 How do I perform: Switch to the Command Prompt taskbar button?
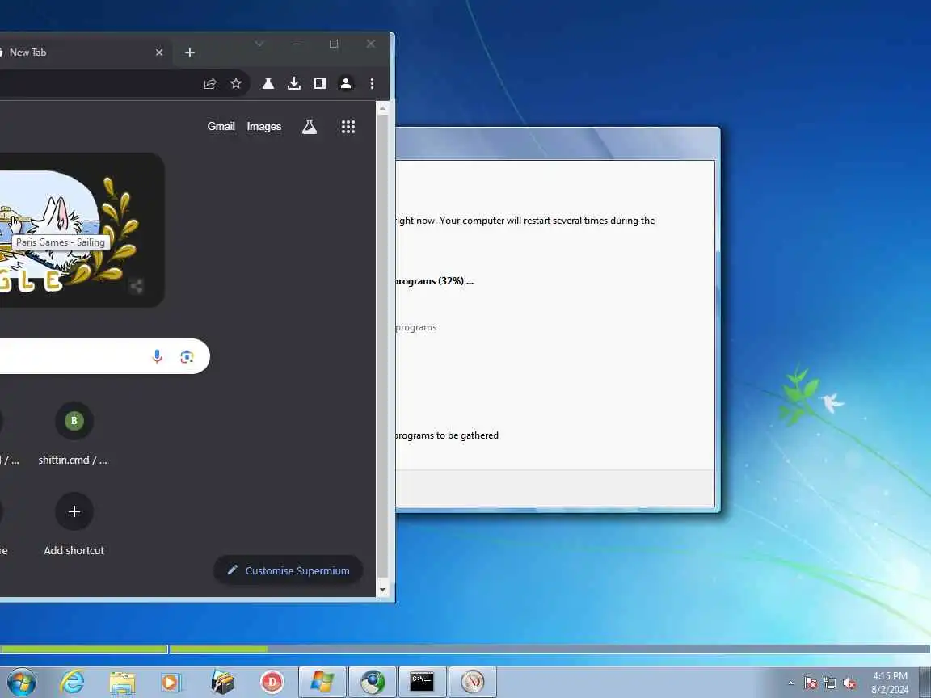click(422, 682)
